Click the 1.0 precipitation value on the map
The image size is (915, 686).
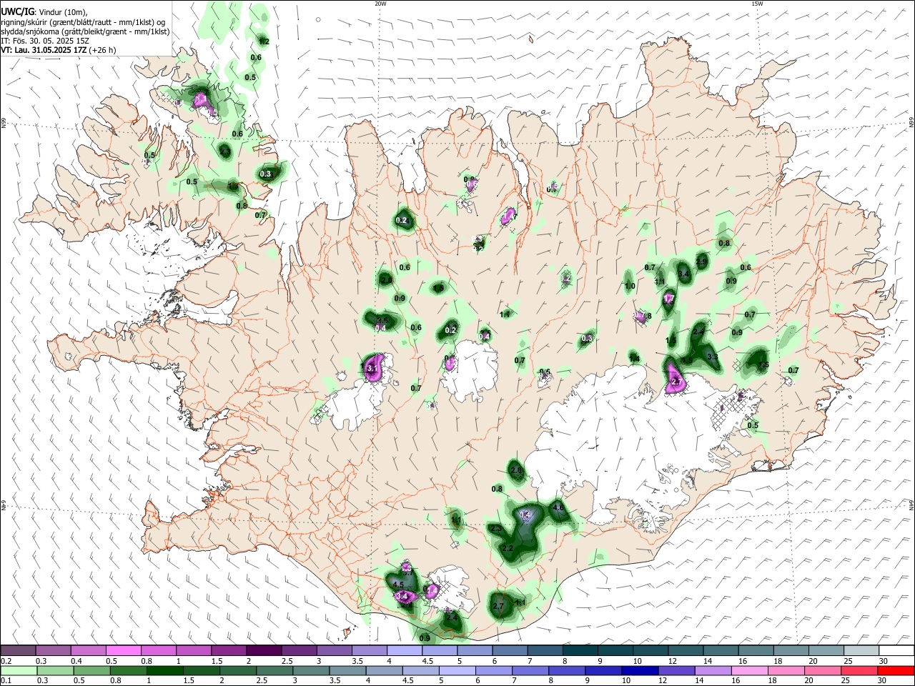pyautogui.click(x=630, y=287)
